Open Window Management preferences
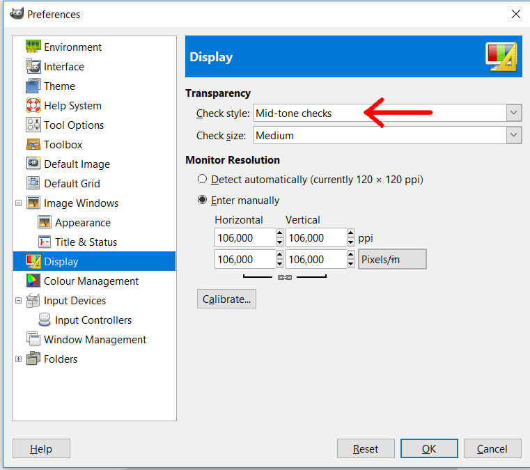The image size is (530, 470). (x=95, y=340)
